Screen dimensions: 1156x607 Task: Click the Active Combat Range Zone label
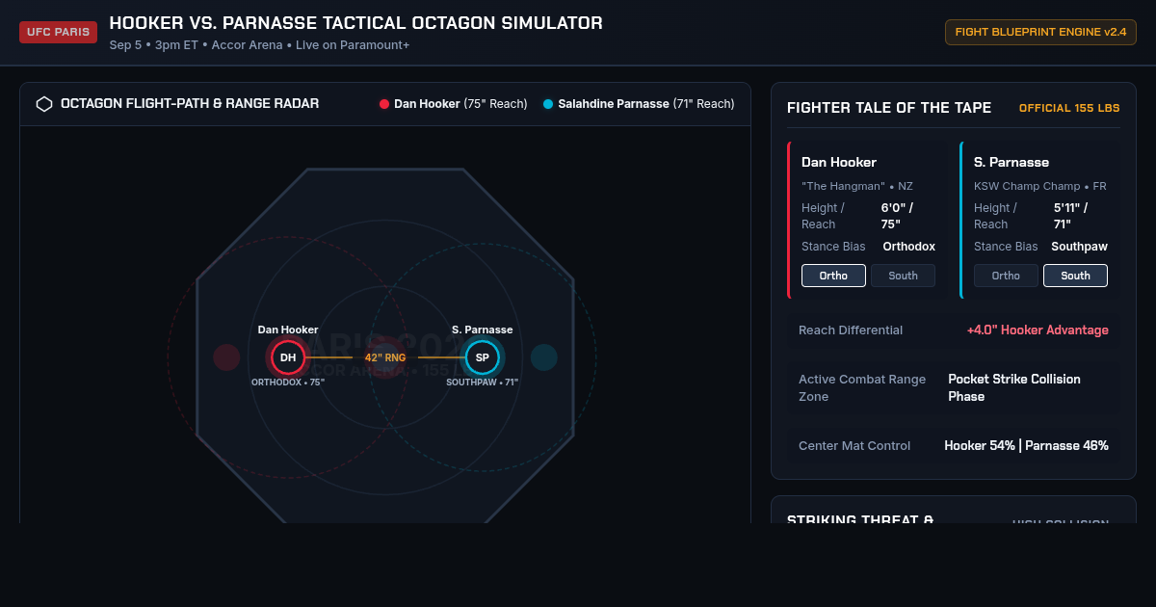pyautogui.click(x=862, y=387)
